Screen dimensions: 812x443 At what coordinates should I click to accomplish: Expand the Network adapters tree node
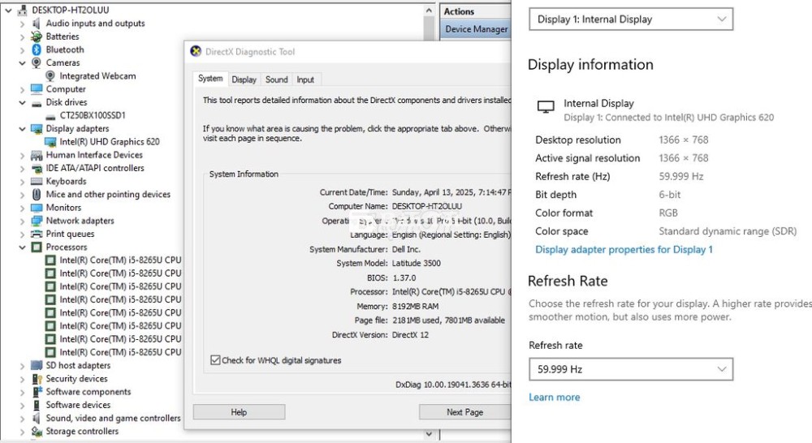coord(22,221)
